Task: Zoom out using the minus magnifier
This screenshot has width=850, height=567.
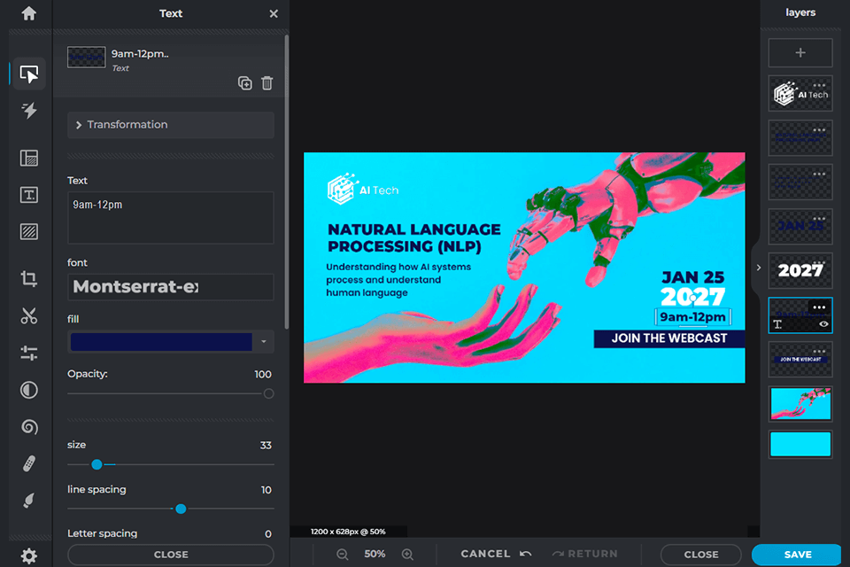Action: (342, 554)
